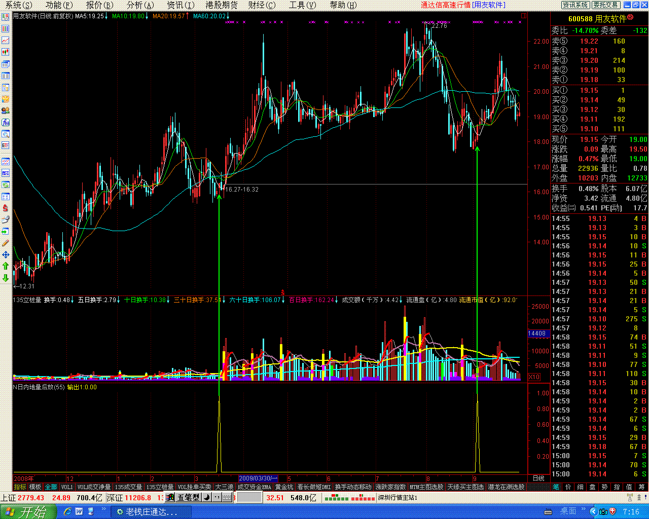Image resolution: width=649 pixels, height=519 pixels.
Task: Click the green down arrow icon
Action: coord(6,278)
